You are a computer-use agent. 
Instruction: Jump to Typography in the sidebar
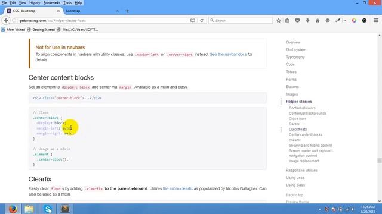coord(295,57)
